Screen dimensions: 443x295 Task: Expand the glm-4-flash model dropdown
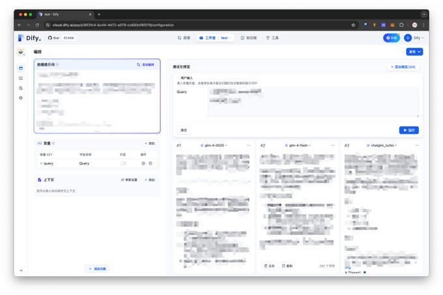click(298, 145)
